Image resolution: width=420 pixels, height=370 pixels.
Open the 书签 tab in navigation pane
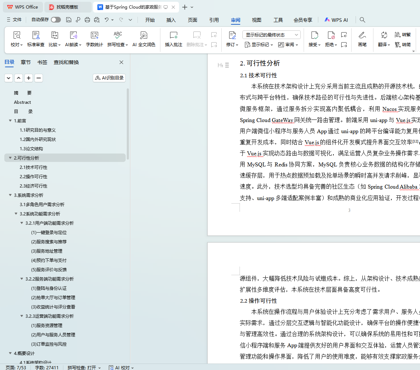click(42, 62)
